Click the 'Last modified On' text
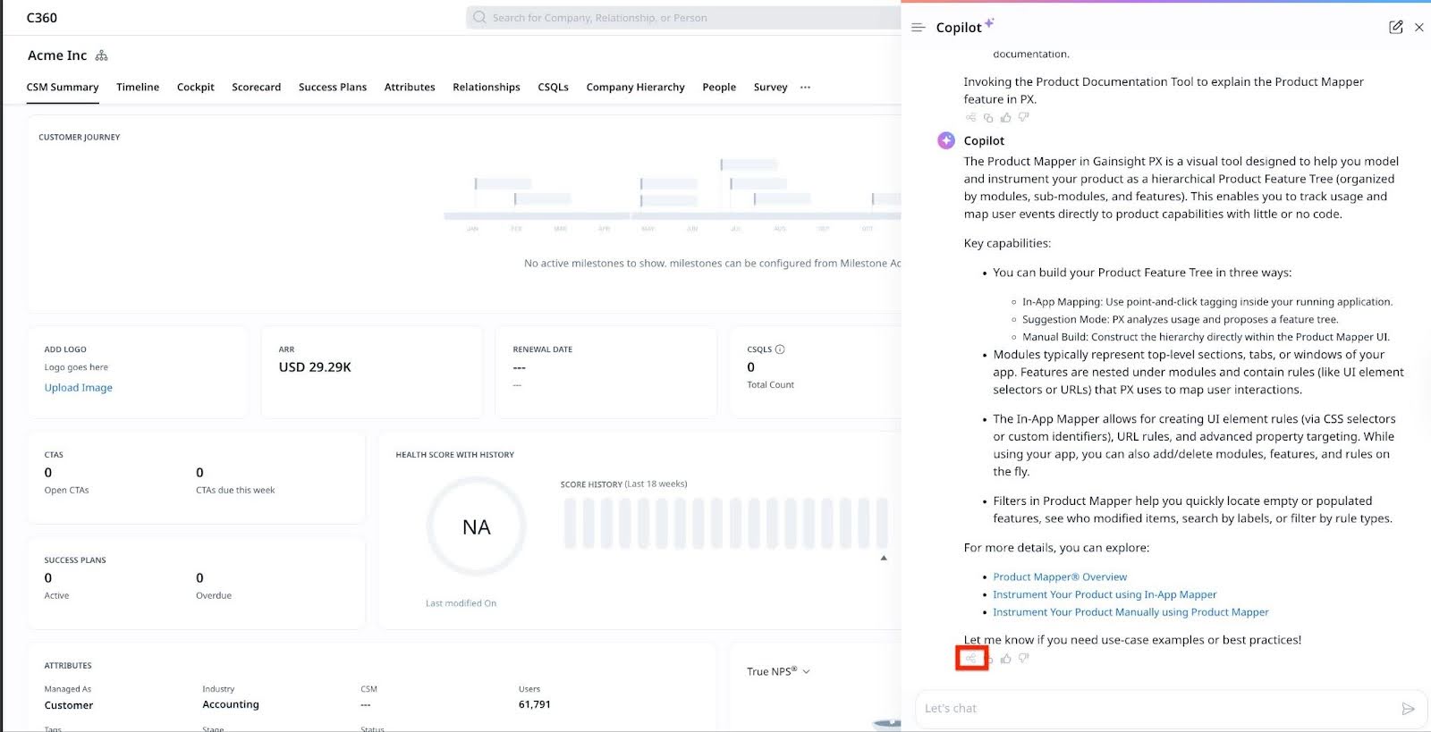The width and height of the screenshot is (1431, 732). tap(461, 603)
